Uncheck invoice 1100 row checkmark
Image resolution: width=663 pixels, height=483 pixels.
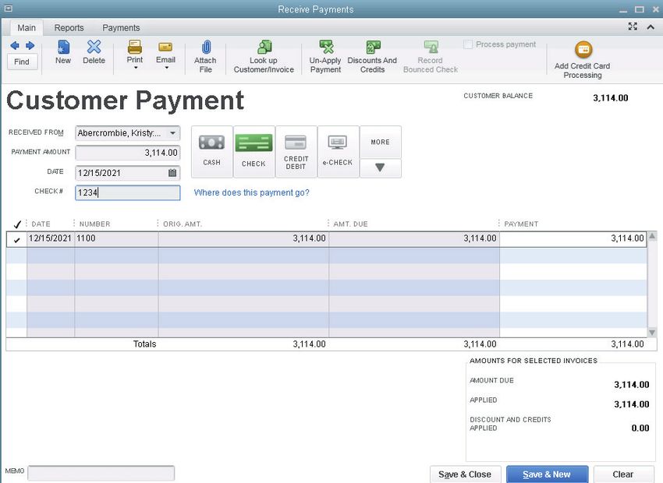tap(17, 240)
